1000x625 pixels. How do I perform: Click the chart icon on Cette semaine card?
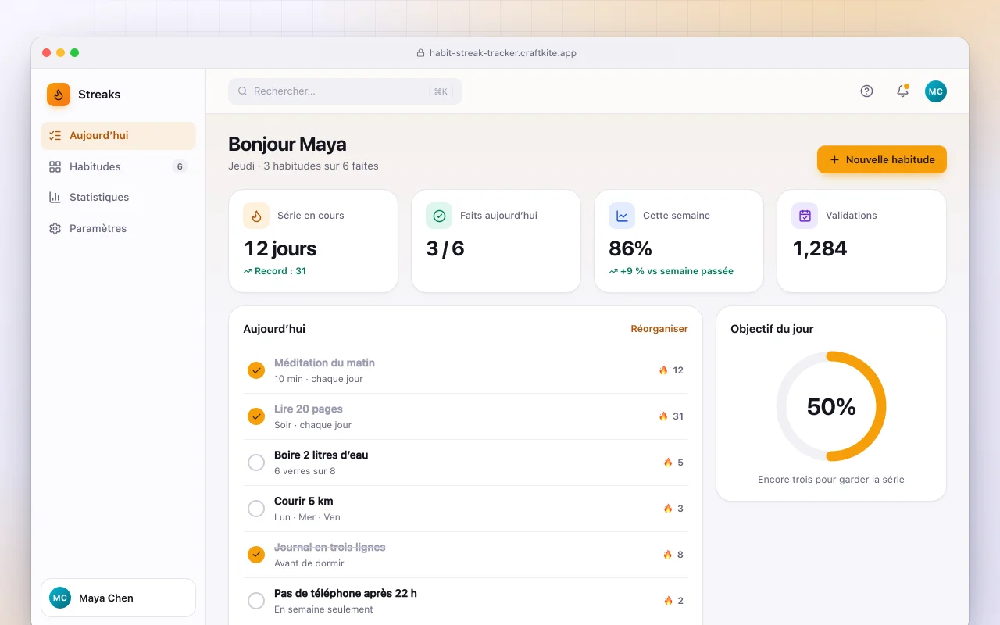(622, 216)
